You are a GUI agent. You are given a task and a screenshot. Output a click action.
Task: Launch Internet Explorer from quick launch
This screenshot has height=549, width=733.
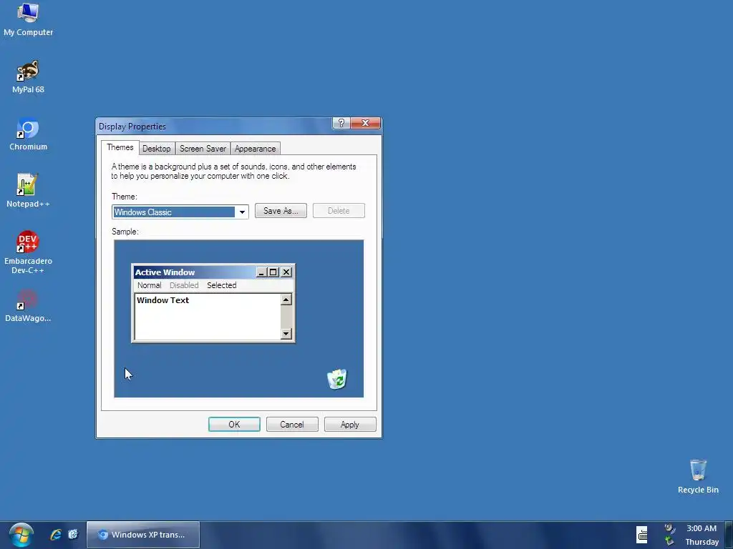pyautogui.click(x=56, y=535)
